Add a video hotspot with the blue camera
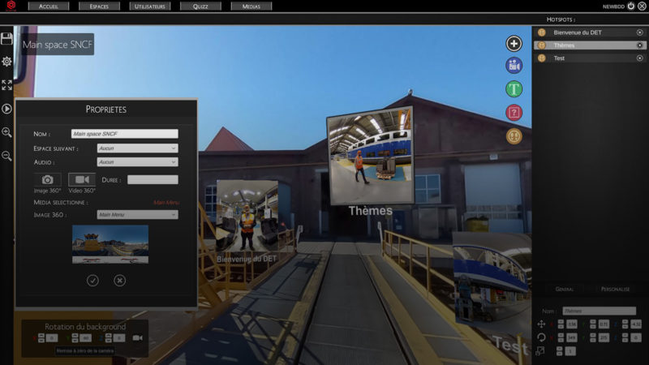This screenshot has height=365, width=649. click(x=514, y=66)
